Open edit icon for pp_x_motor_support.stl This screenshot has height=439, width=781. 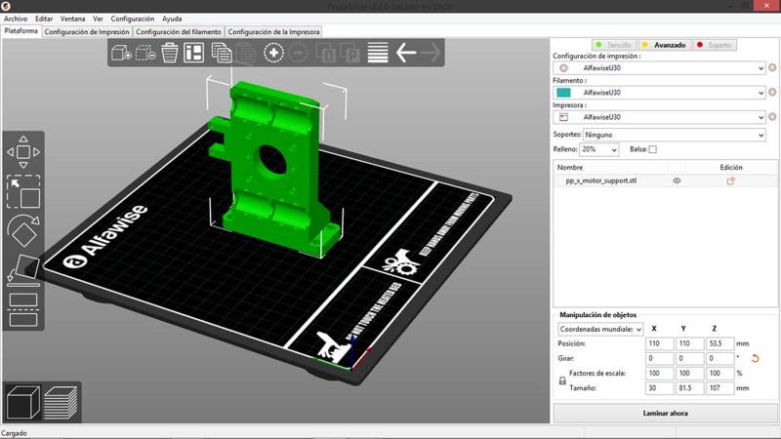[730, 181]
